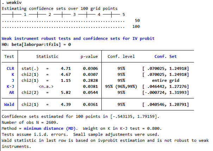Screen dimensions: 213x151
Task: Click the blue weak instrument tests title
Action: coord(78,38)
